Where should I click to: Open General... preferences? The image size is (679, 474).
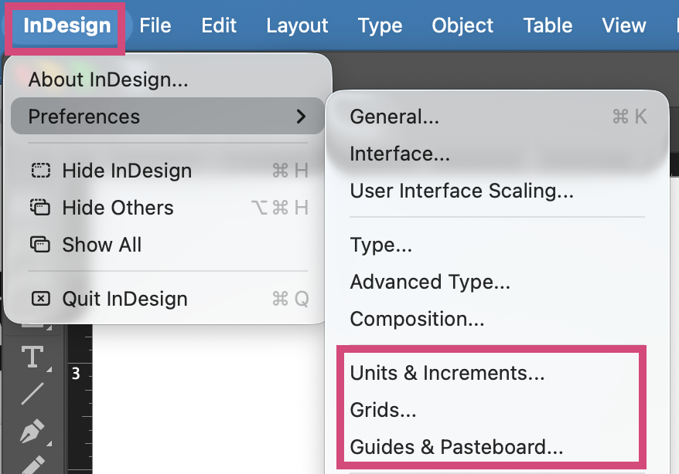497,117
